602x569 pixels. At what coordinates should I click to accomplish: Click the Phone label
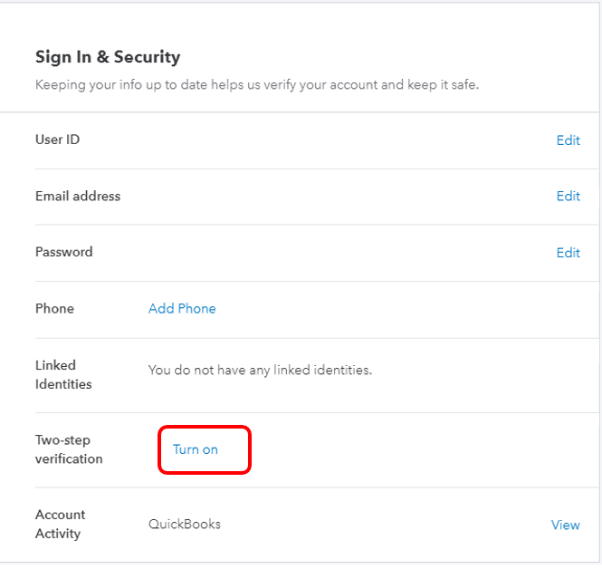click(54, 309)
